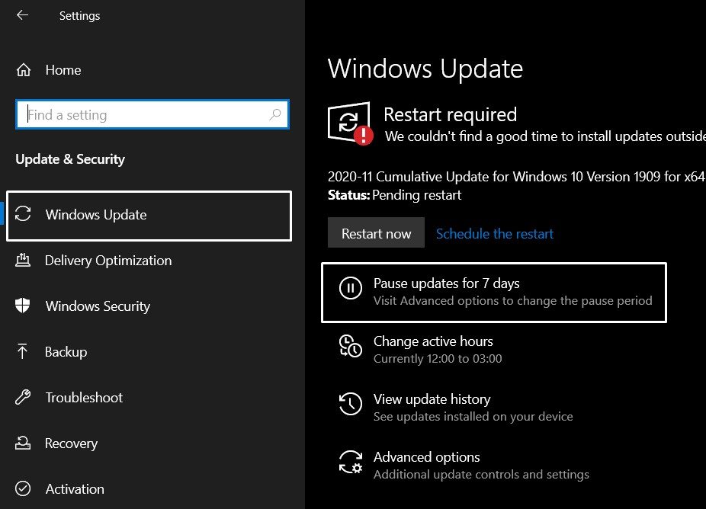Open the Troubleshoot page
Screen dimensions: 706x509
[x=84, y=398]
